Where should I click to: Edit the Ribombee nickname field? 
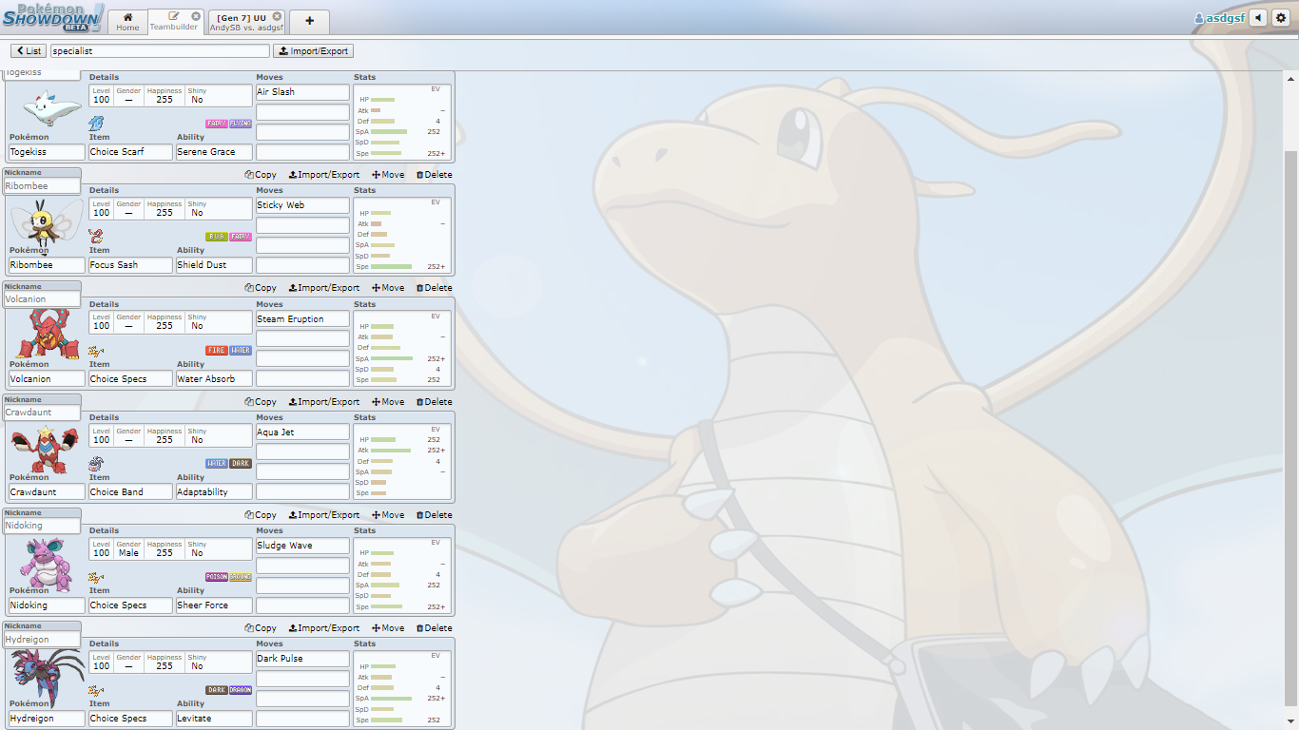tap(42, 186)
